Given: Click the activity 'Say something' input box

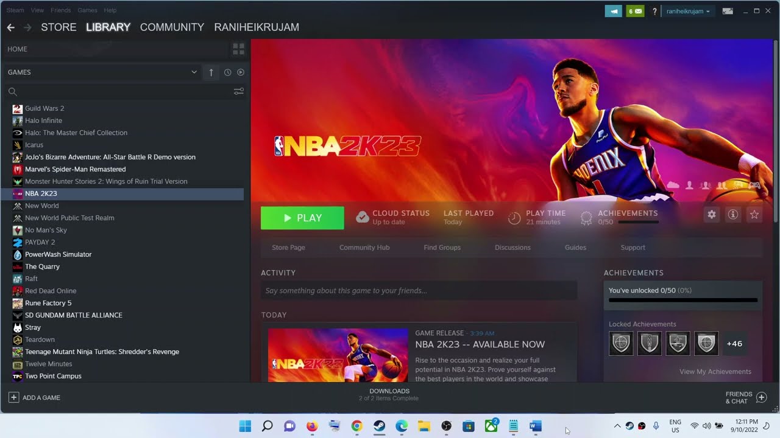Looking at the screenshot, I should pyautogui.click(x=419, y=291).
